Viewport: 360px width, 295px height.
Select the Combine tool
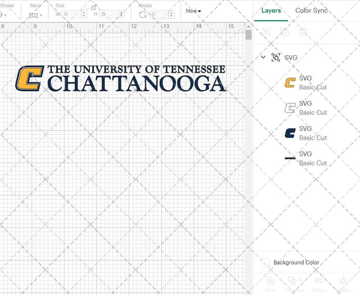[x=293, y=284]
